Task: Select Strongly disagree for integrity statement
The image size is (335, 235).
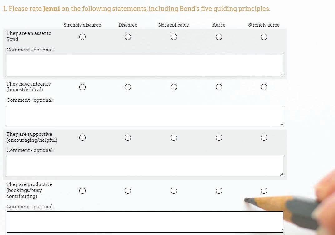Action: pyautogui.click(x=82, y=87)
